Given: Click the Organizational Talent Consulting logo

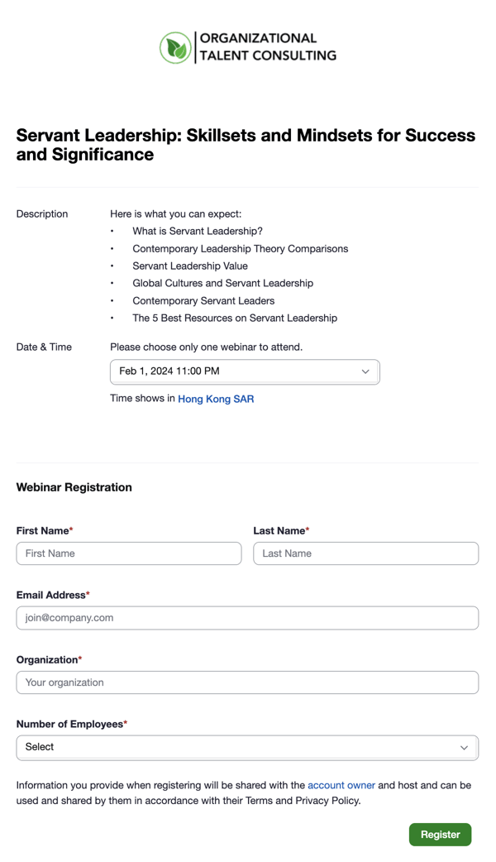Looking at the screenshot, I should coord(247,47).
